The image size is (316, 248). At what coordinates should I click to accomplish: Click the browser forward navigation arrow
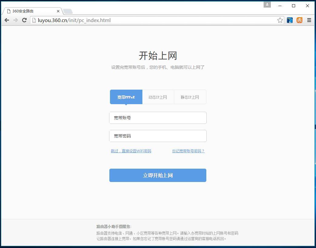(x=15, y=20)
